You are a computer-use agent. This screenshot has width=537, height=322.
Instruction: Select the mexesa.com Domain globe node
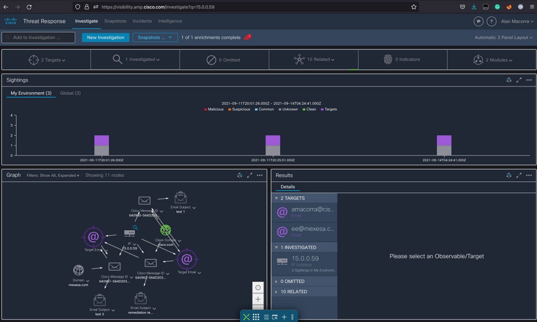pos(78,270)
